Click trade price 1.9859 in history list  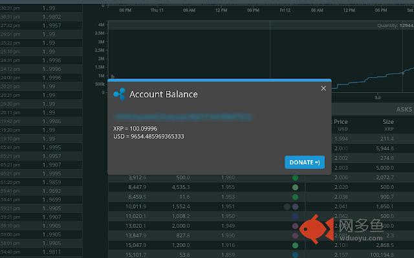pos(52,182)
